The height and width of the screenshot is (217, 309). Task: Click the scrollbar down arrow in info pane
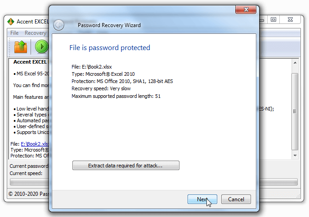[x=295, y=155]
